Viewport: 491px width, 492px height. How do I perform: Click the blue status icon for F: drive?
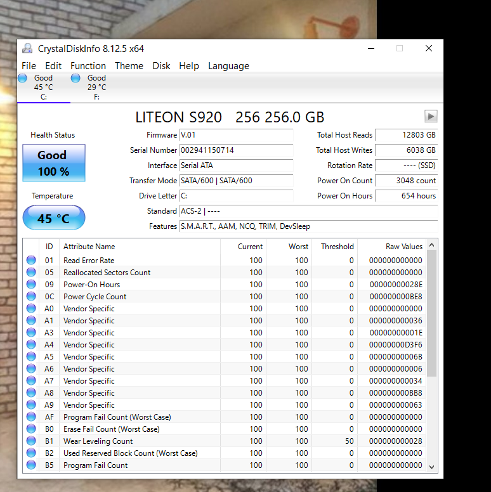click(x=75, y=78)
